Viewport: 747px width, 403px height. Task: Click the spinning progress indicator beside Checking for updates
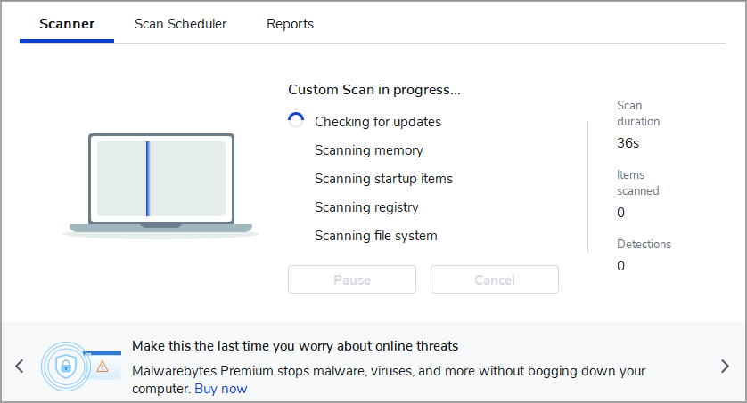[296, 120]
